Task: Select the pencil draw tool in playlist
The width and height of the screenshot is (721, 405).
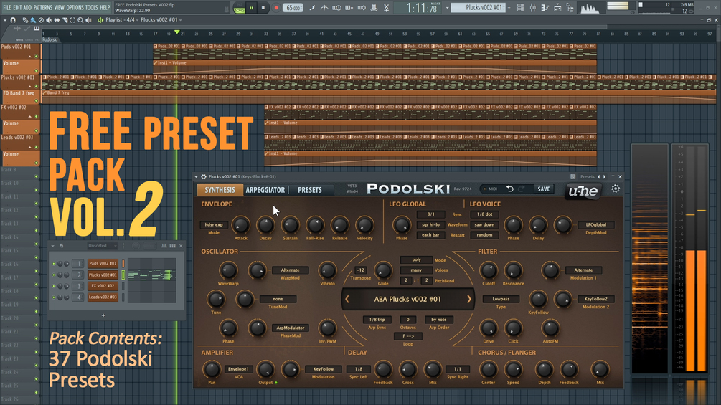Action: pos(25,20)
